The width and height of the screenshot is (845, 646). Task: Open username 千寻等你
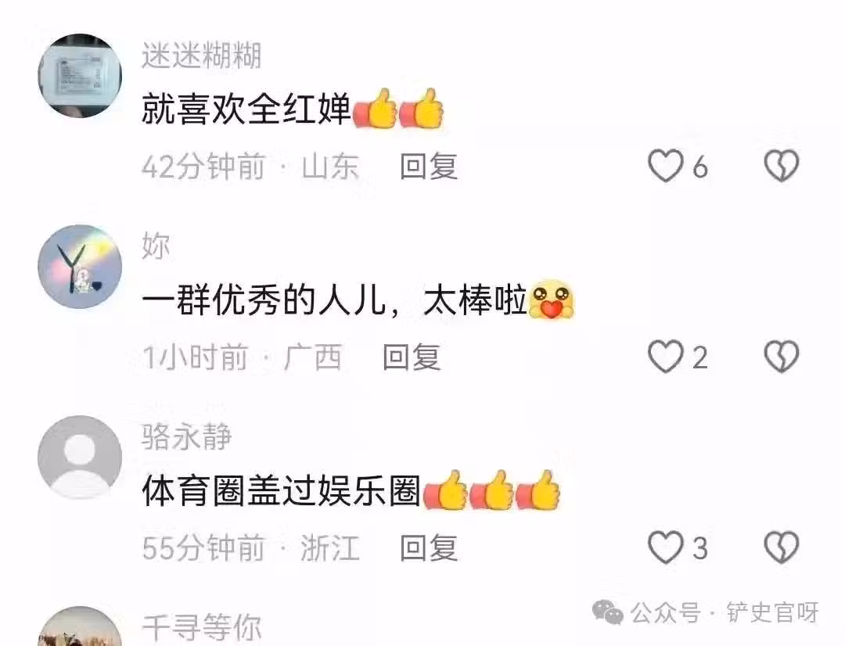202,628
